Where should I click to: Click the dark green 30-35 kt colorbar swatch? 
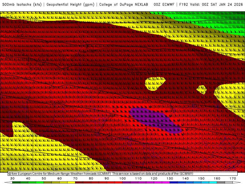point(16,182)
